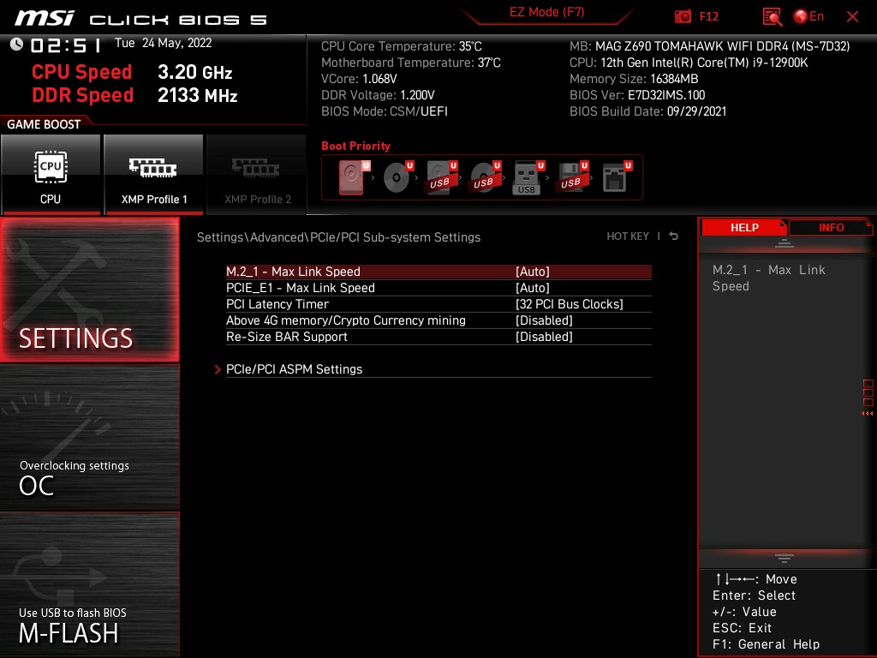Open the OC overclocking settings section
The image size is (877, 658).
pos(89,438)
